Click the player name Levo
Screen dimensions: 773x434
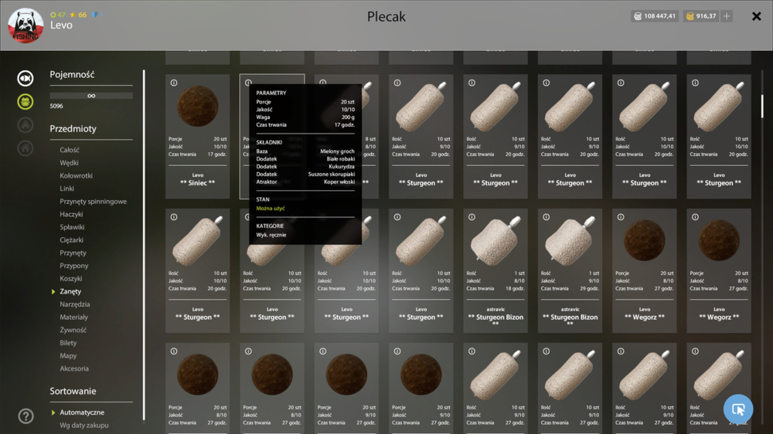click(x=61, y=25)
